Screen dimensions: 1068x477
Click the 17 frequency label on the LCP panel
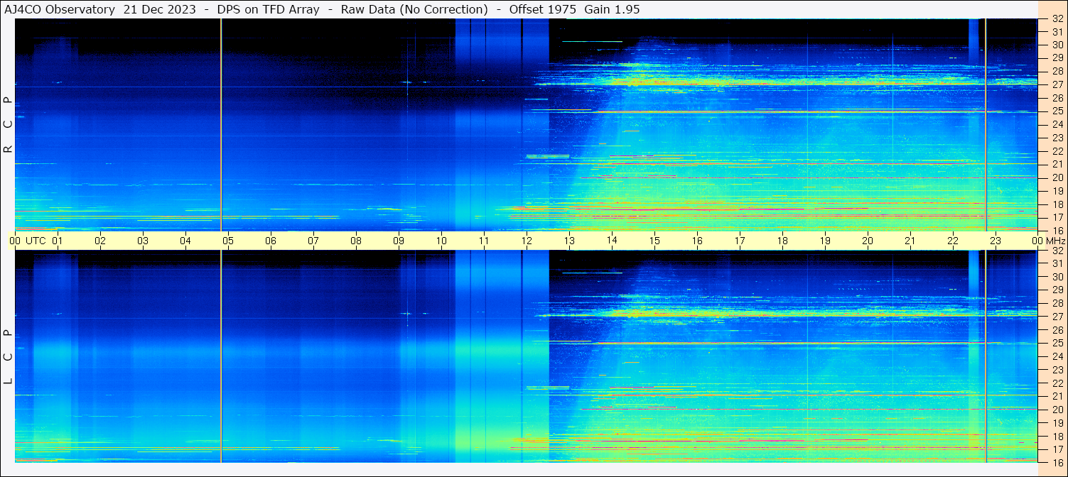(x=1057, y=449)
